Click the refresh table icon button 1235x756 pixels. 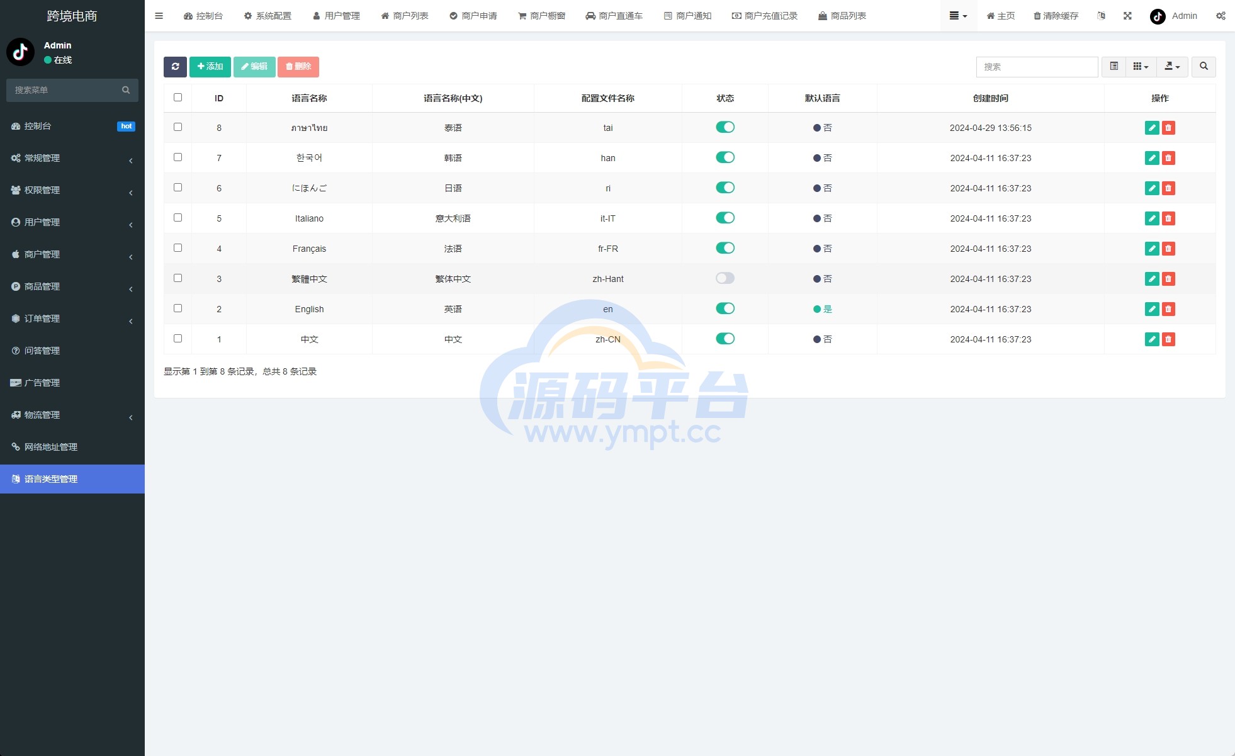pyautogui.click(x=175, y=67)
